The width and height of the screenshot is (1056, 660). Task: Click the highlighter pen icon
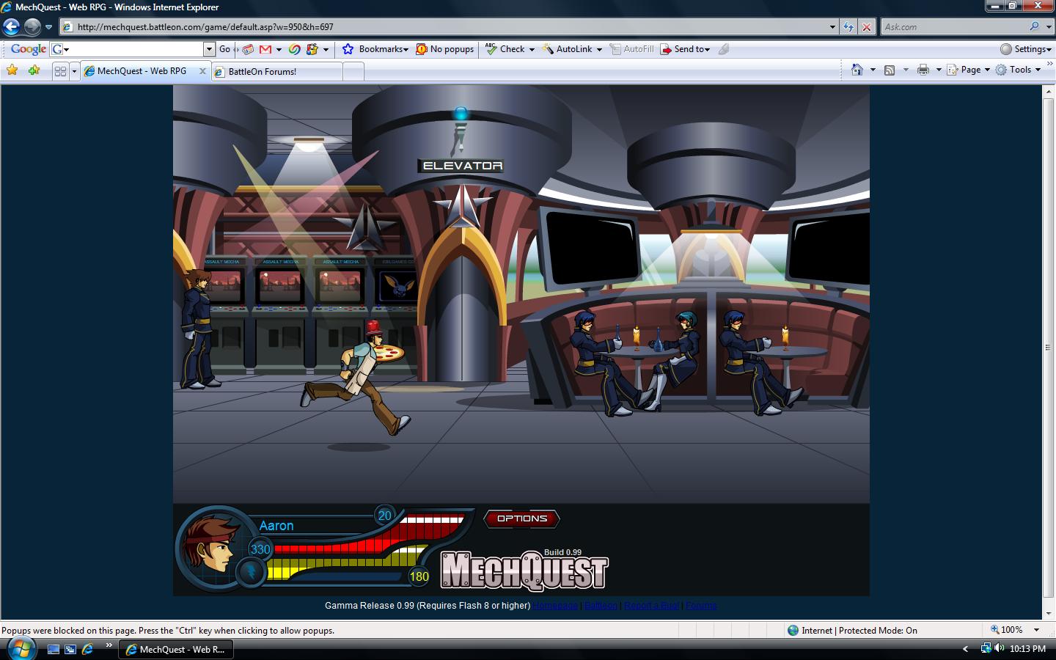[724, 49]
